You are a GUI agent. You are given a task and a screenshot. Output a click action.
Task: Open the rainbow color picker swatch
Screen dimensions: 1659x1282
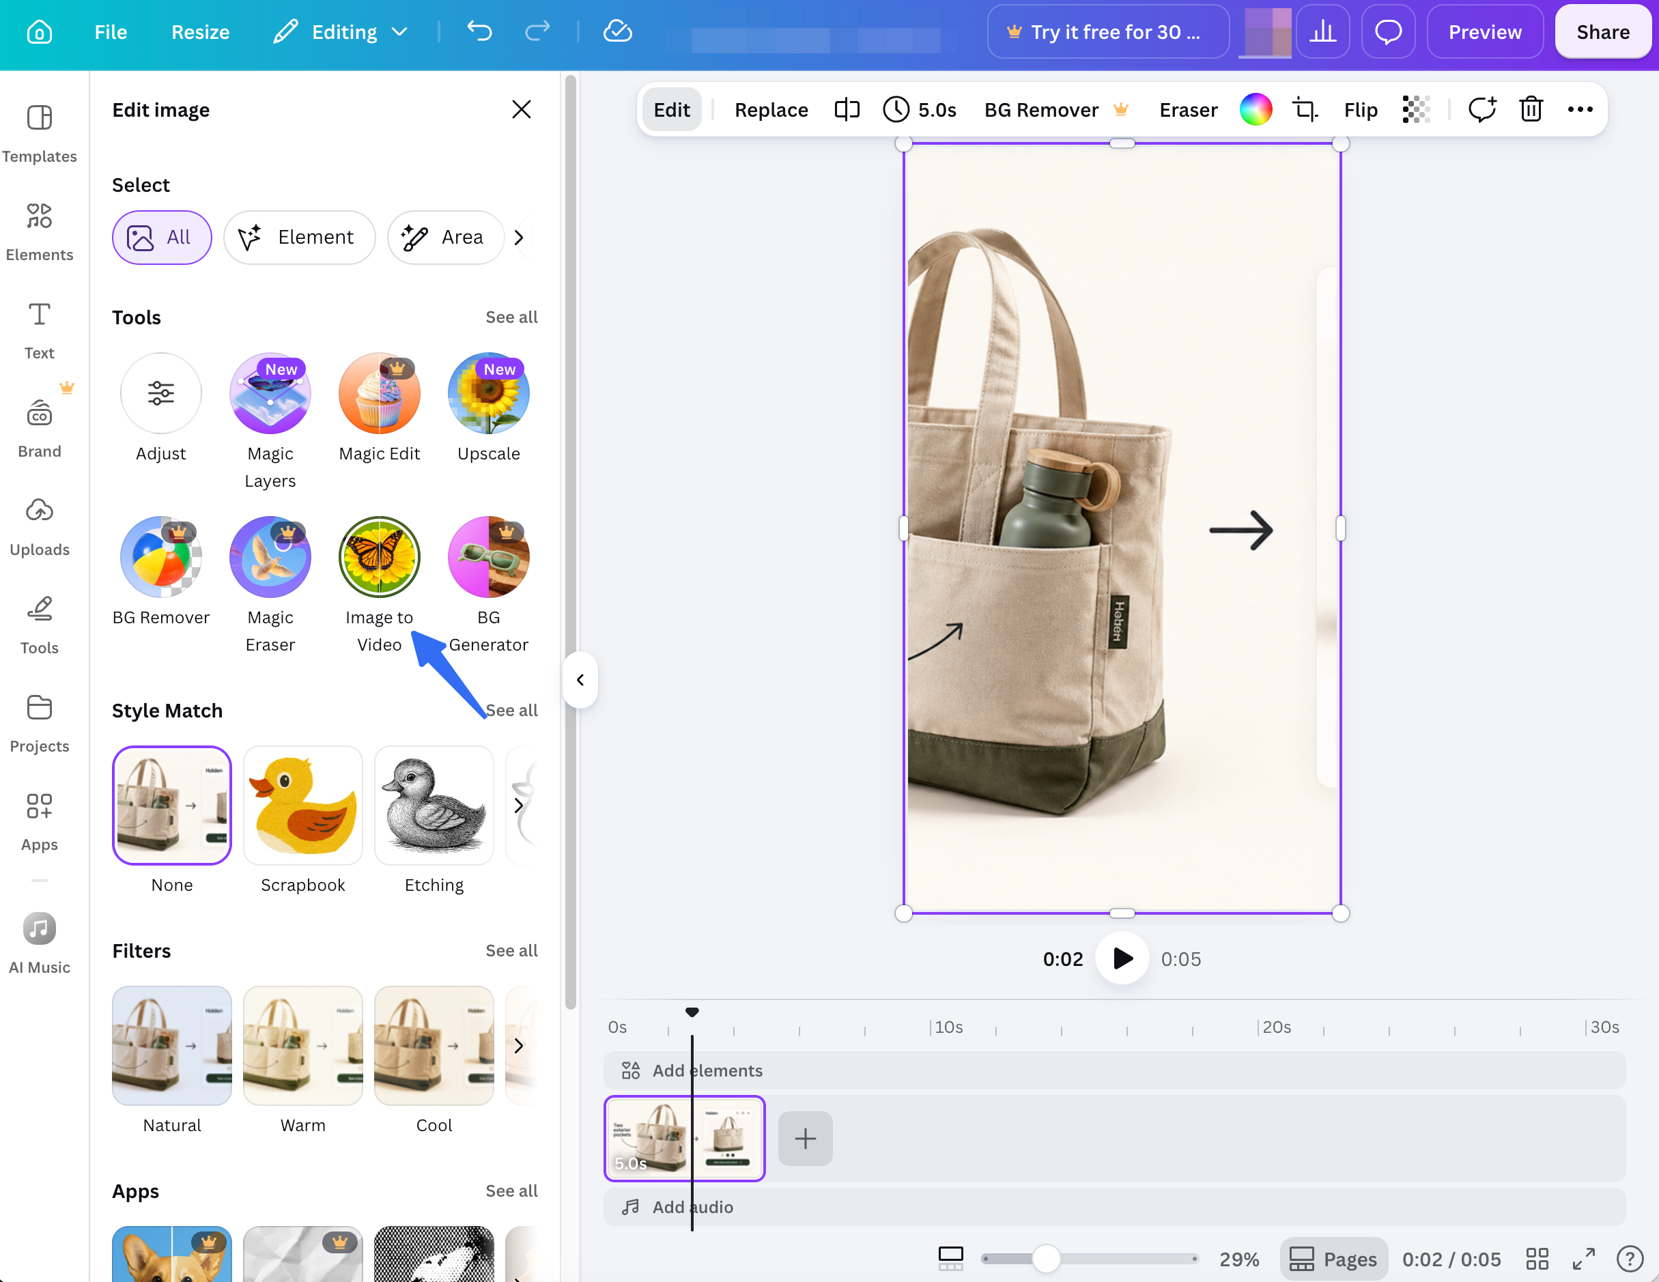pos(1256,110)
